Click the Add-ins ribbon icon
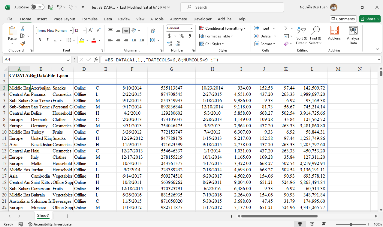Image resolution: width=383 pixels, height=227 pixels. [x=334, y=33]
